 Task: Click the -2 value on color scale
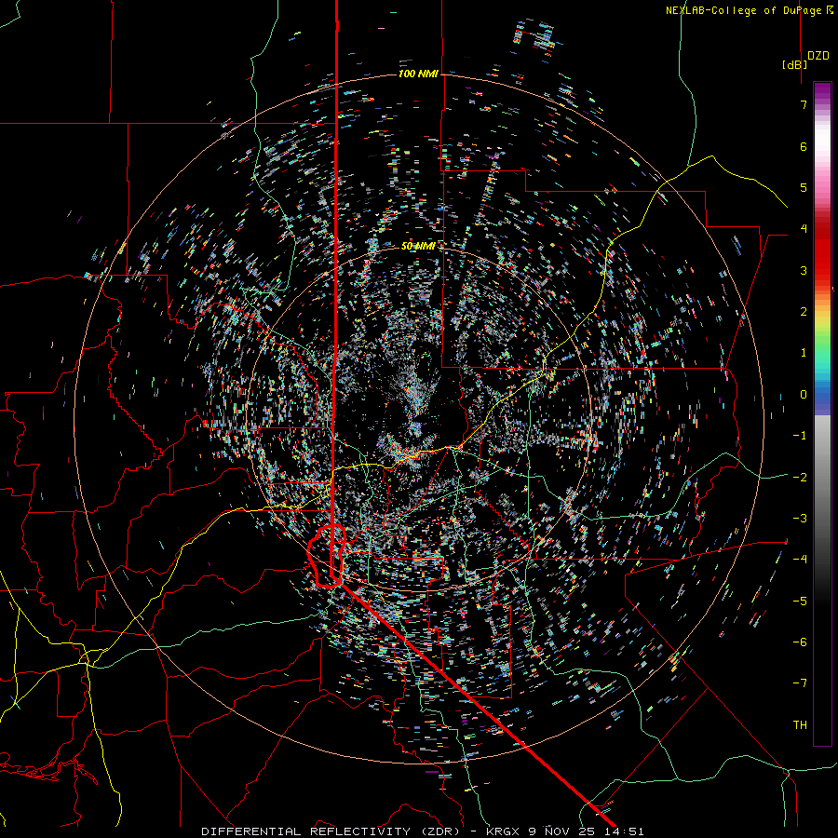(800, 477)
